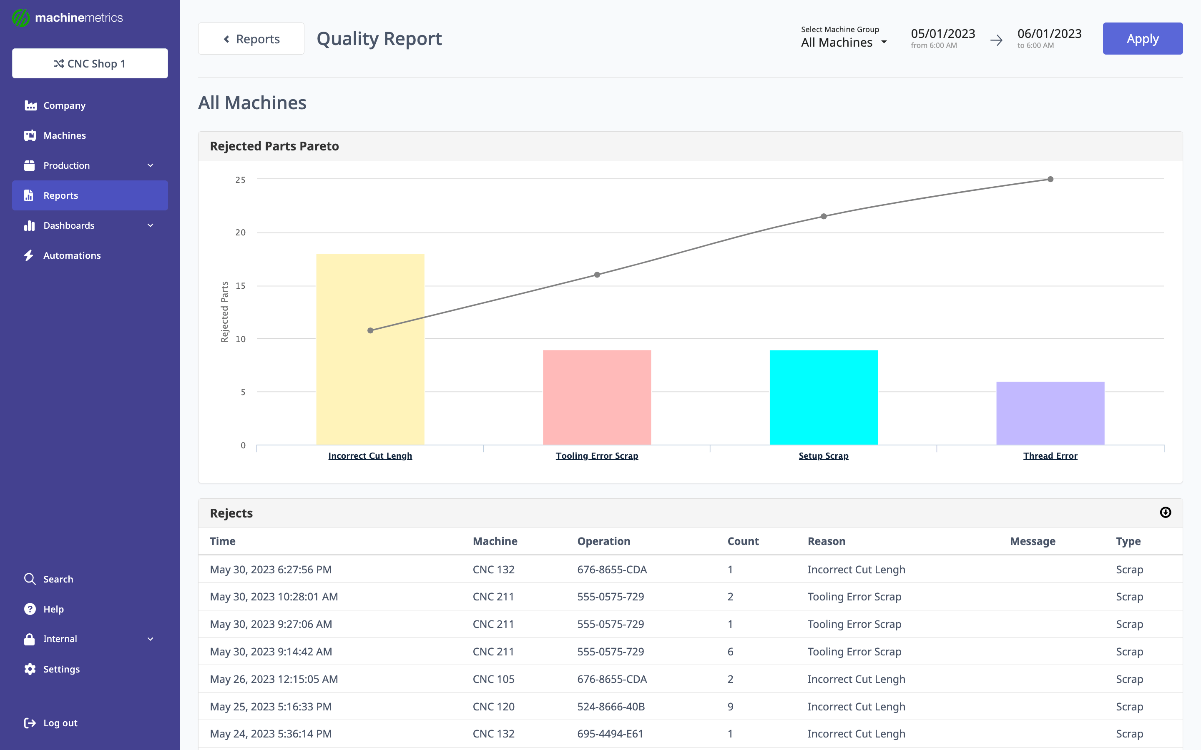
Task: Click the 05/01/2023 start date field
Action: click(942, 34)
